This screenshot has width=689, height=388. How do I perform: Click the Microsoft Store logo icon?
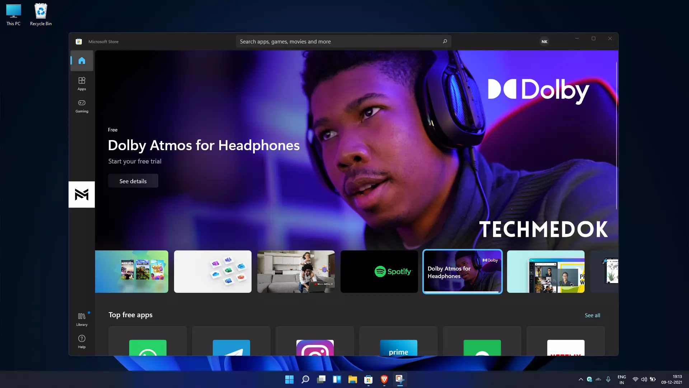tap(79, 42)
